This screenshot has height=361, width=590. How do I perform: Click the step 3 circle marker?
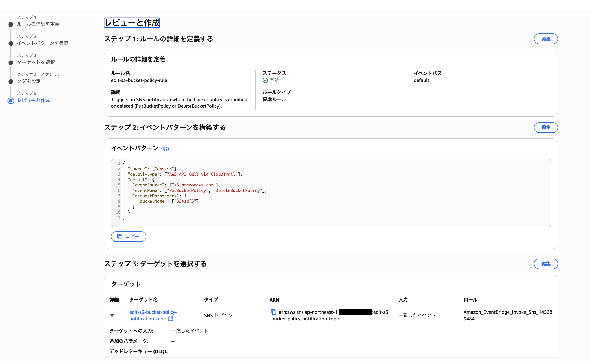pos(11,63)
